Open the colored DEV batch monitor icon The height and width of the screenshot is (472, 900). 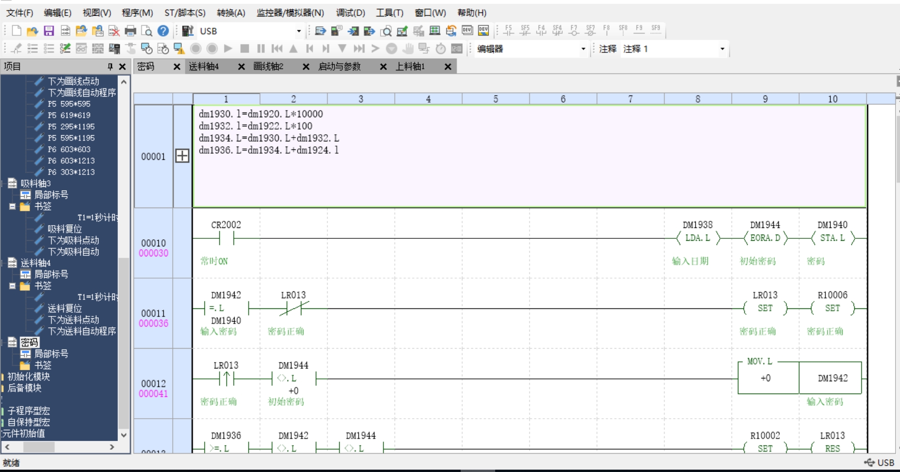point(483,31)
